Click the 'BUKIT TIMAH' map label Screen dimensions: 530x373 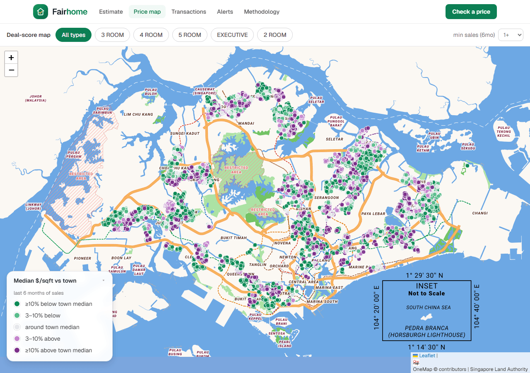(x=234, y=238)
